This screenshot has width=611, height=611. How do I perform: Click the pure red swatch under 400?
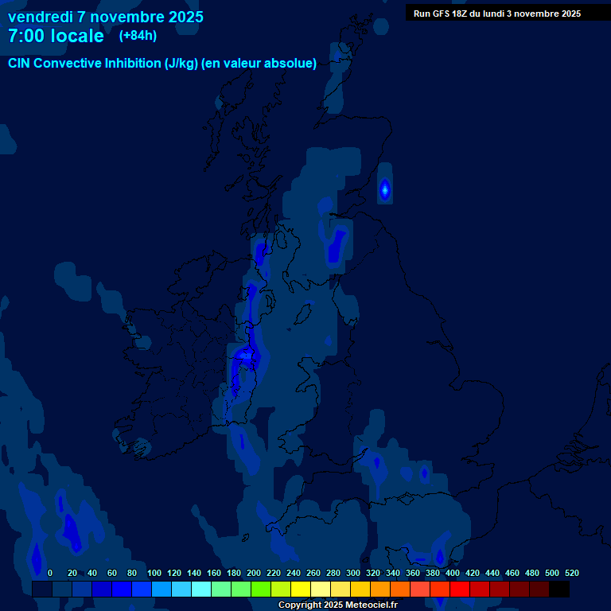(460, 589)
